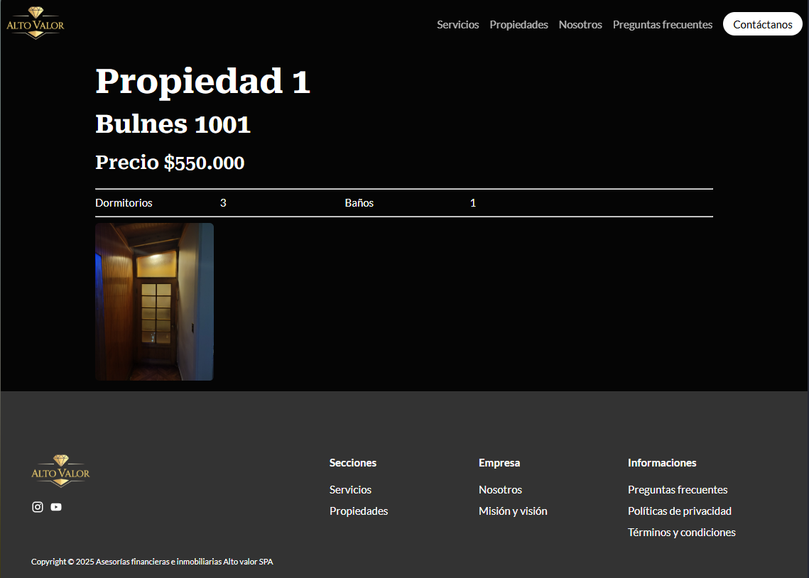The height and width of the screenshot is (578, 809).
Task: Open Políticas de privacidad link
Action: click(680, 511)
